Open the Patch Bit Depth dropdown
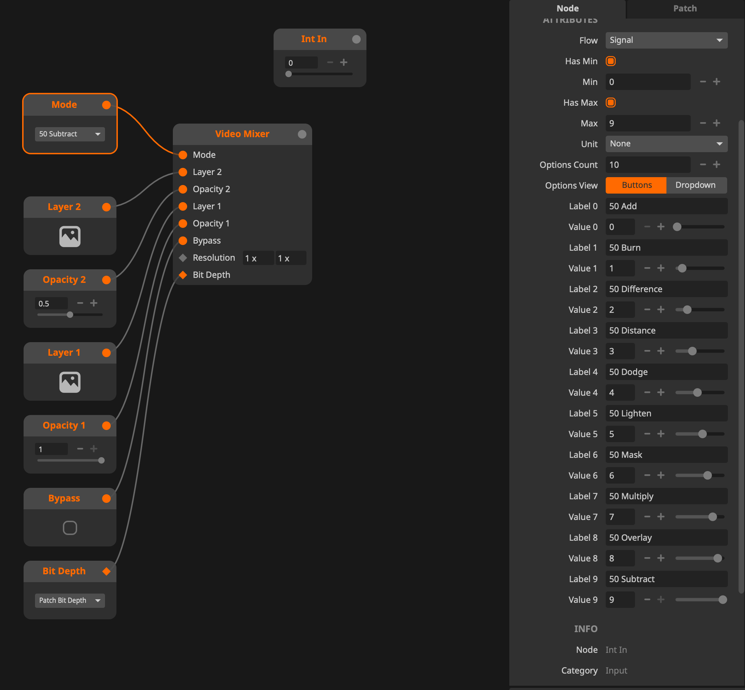Viewport: 745px width, 690px height. pyautogui.click(x=70, y=600)
